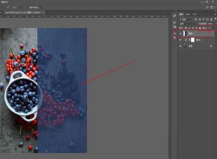This screenshot has height=159, width=217.
Task: Switch to the Layers (图层) panel tab
Action: pyautogui.click(x=182, y=14)
